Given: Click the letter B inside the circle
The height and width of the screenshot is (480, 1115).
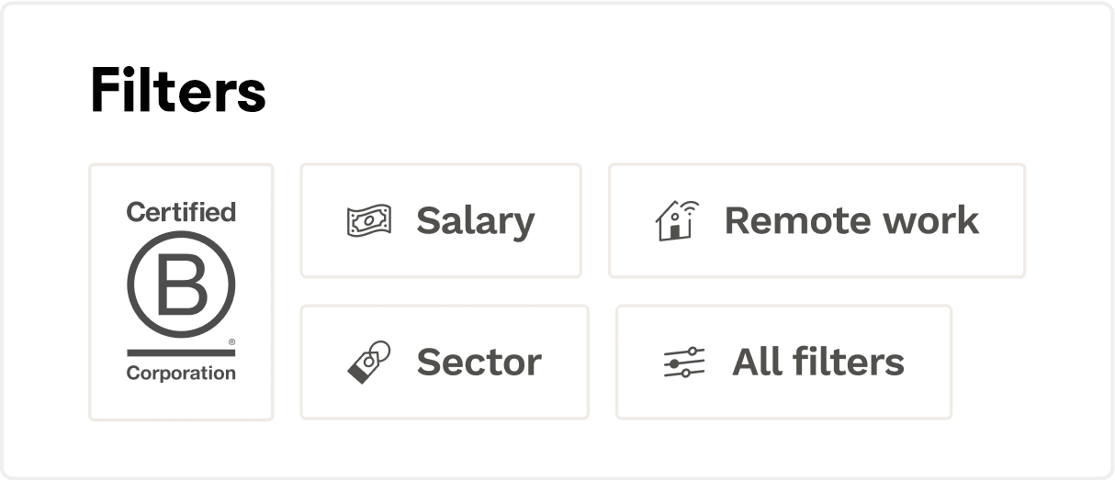Looking at the screenshot, I should [181, 285].
